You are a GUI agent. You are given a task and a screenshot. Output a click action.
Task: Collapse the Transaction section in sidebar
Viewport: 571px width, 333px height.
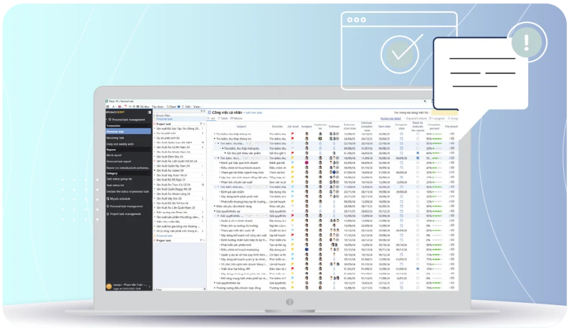(149, 126)
